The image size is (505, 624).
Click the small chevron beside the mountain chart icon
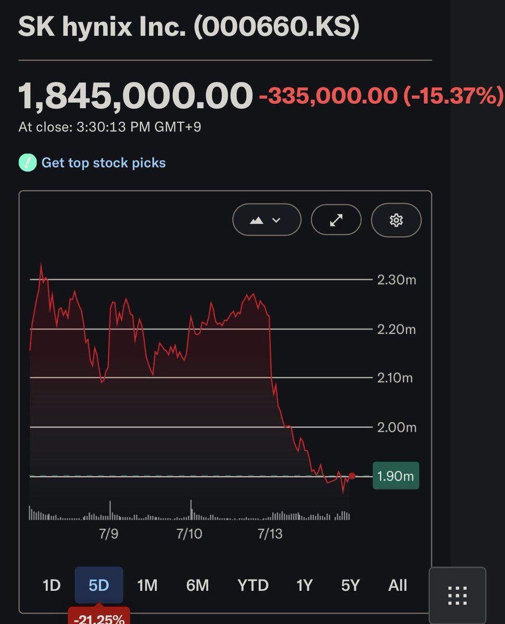(x=276, y=220)
